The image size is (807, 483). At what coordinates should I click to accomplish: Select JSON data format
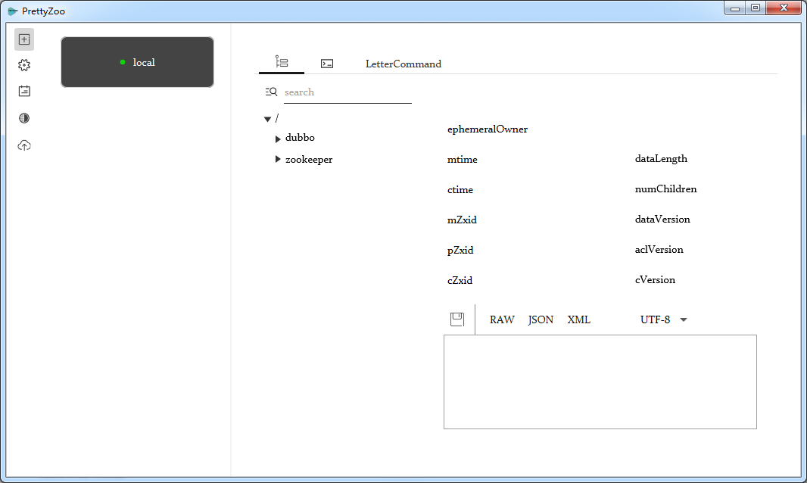(541, 319)
